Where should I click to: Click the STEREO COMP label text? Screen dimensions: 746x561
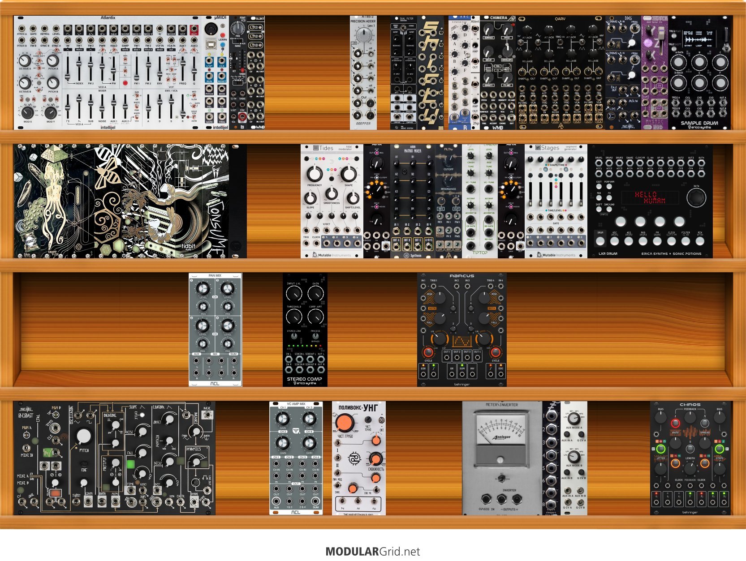pos(305,379)
